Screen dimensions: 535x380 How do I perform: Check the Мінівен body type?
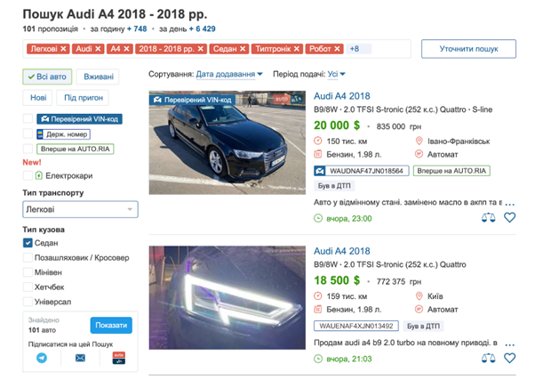pyautogui.click(x=28, y=272)
